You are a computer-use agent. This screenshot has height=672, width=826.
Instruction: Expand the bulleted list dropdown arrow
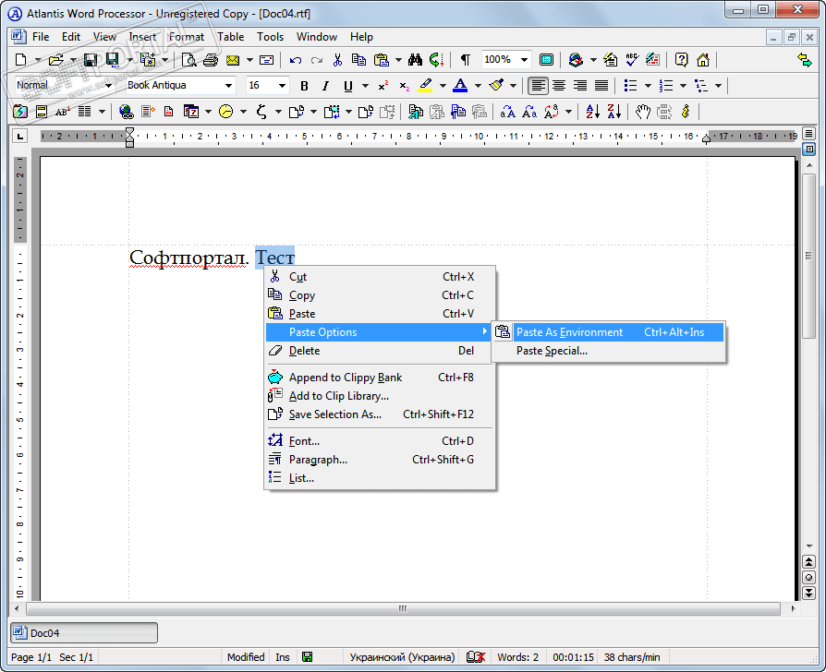pos(648,86)
